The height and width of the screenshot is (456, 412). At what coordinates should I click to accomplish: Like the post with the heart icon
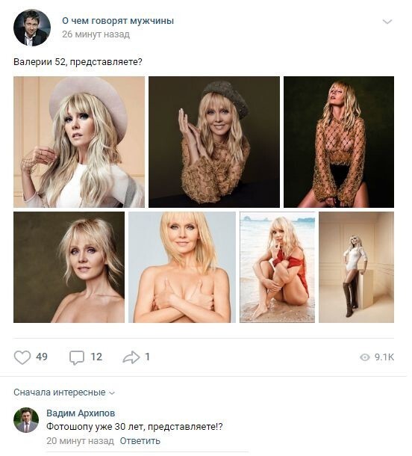point(22,357)
